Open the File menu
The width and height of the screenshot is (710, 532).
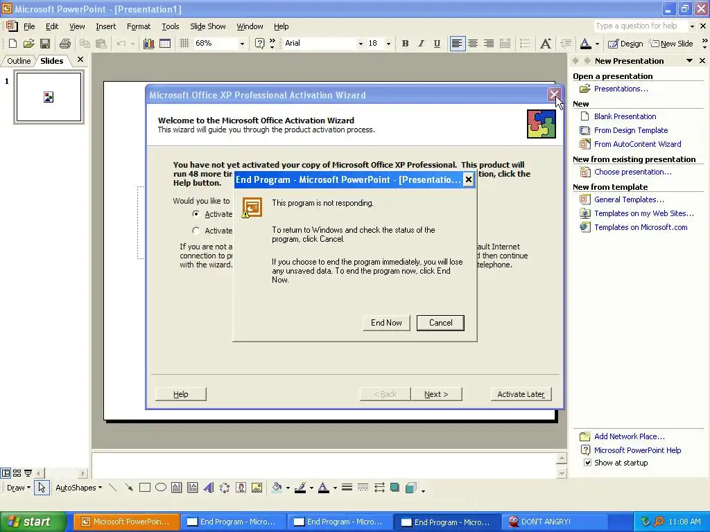[x=29, y=26]
